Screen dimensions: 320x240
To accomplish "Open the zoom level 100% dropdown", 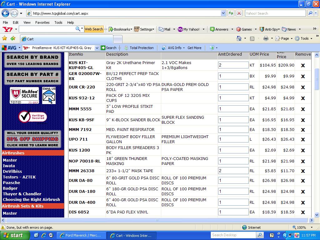I will (312, 227).
